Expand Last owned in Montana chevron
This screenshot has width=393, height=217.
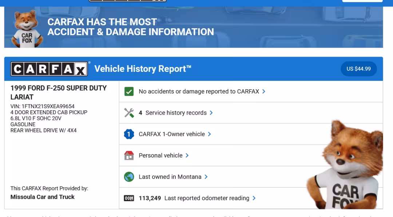coord(206,177)
